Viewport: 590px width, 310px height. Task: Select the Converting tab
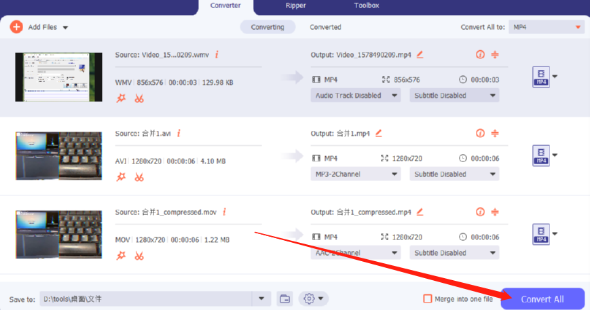(x=268, y=27)
